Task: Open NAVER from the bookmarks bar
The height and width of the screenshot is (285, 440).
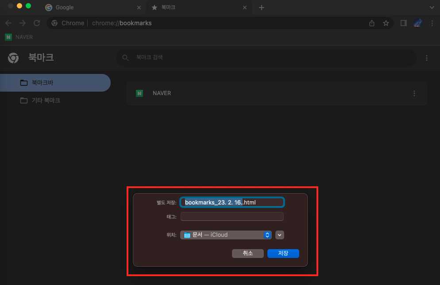Action: (19, 37)
